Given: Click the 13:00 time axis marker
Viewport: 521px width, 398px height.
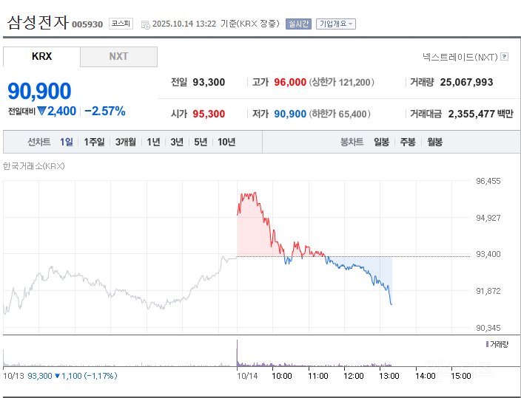Looking at the screenshot, I should click(x=389, y=376).
